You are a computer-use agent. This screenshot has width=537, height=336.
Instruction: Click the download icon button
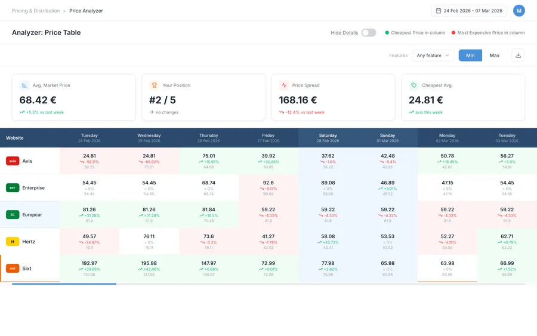(x=518, y=56)
